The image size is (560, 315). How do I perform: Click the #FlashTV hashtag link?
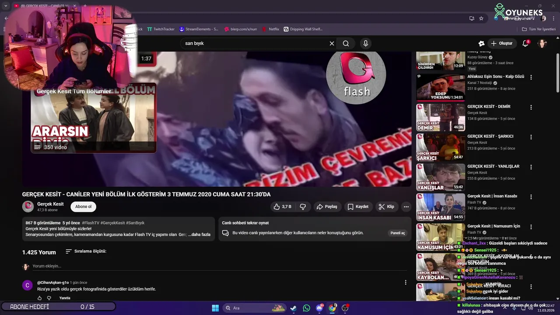click(90, 223)
